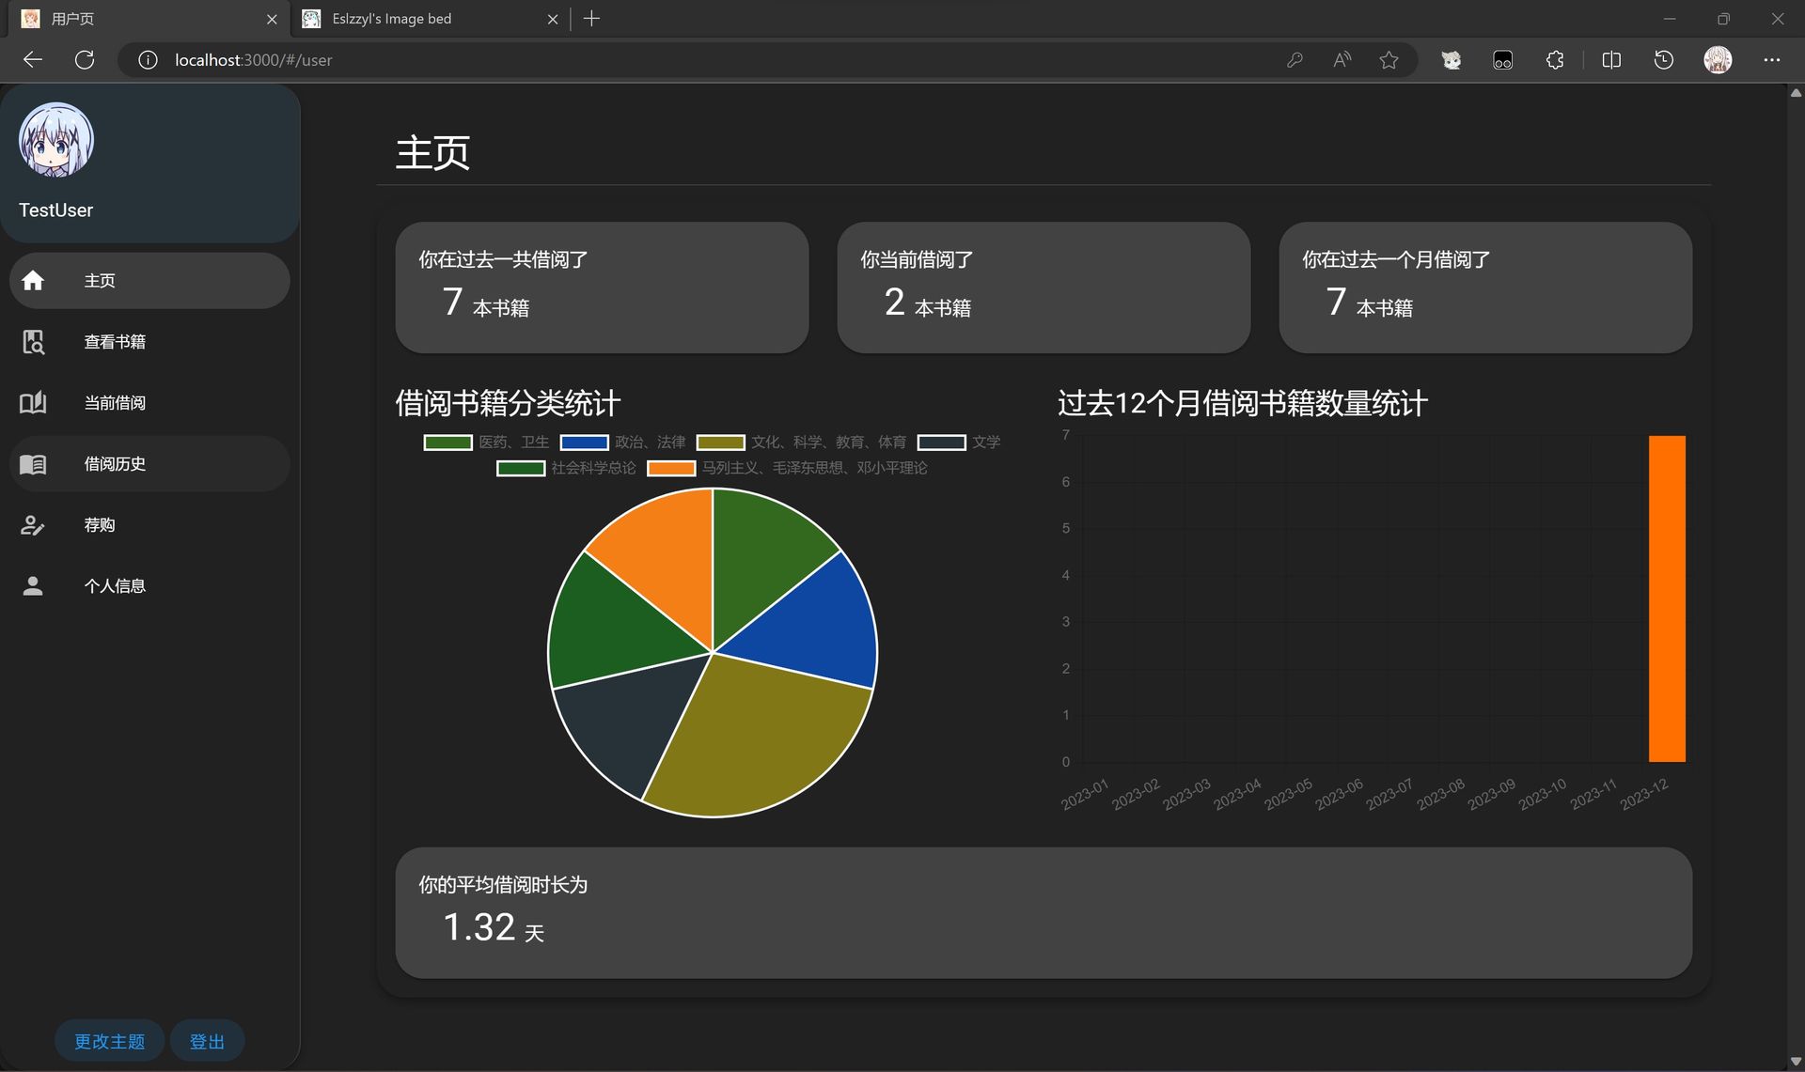Click the person icon beside 个人信息

[x=33, y=585]
